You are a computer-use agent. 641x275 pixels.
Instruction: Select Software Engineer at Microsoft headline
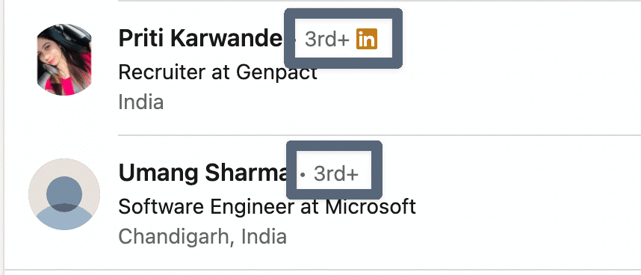click(267, 207)
